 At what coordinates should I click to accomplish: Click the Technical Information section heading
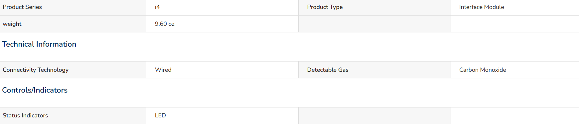(39, 44)
